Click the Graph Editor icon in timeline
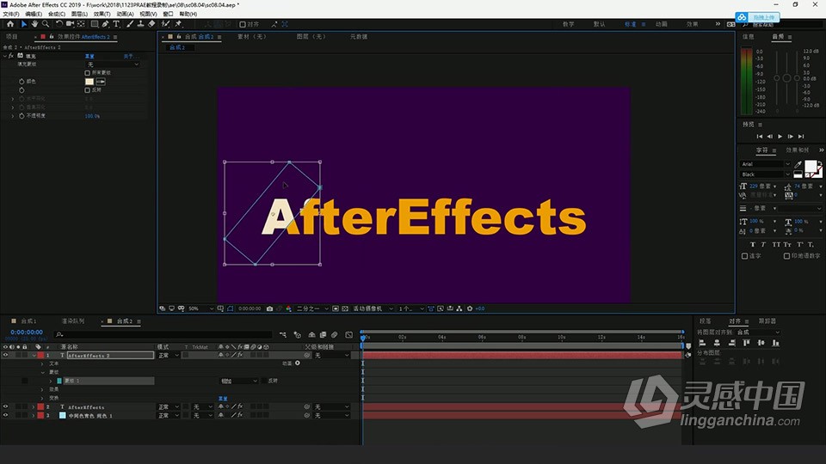 348,334
